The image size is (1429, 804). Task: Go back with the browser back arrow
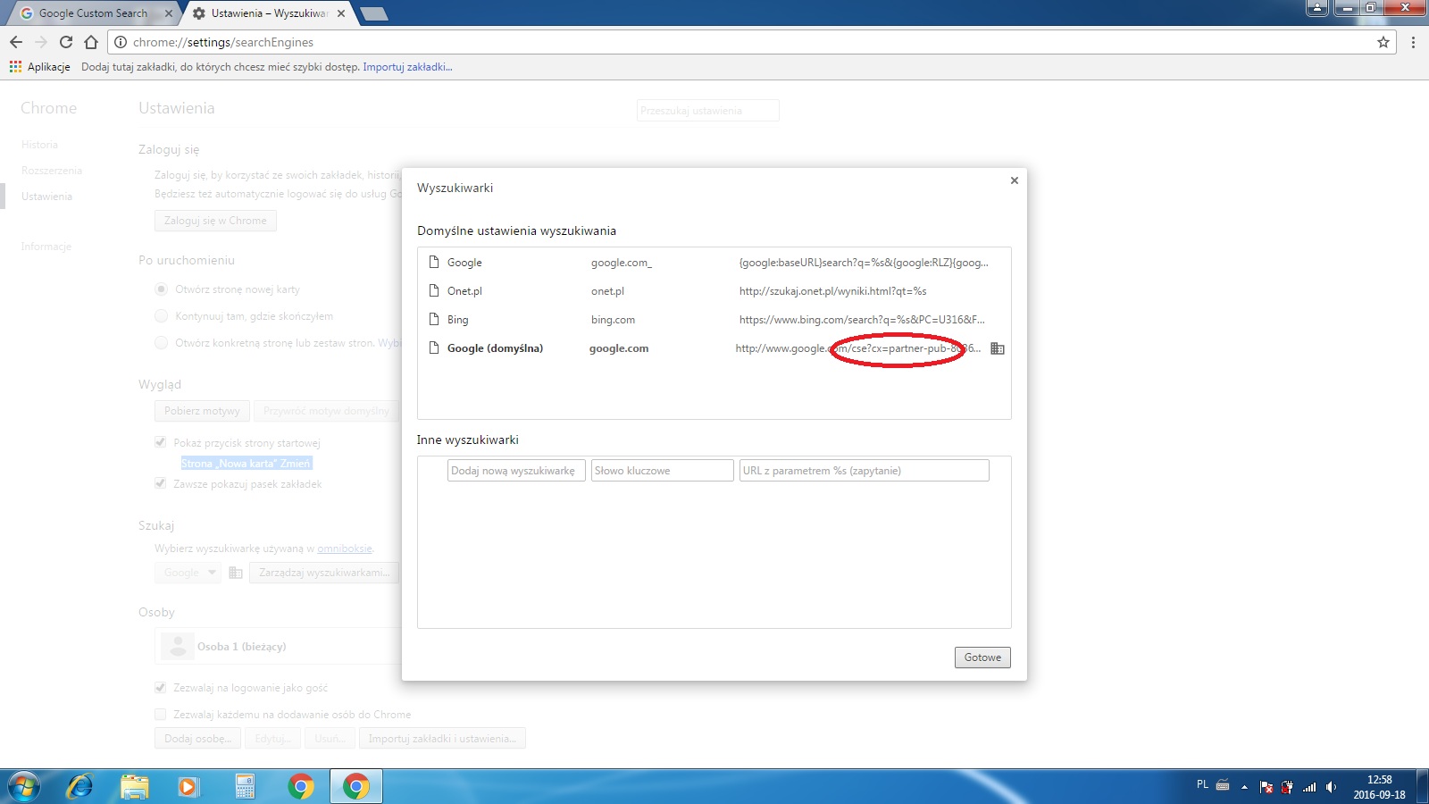click(16, 42)
